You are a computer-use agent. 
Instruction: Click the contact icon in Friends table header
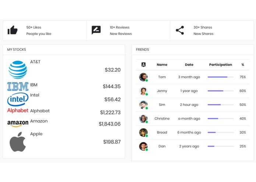click(x=144, y=64)
